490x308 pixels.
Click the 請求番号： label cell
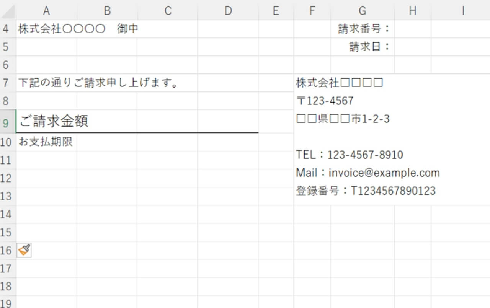[362, 29]
